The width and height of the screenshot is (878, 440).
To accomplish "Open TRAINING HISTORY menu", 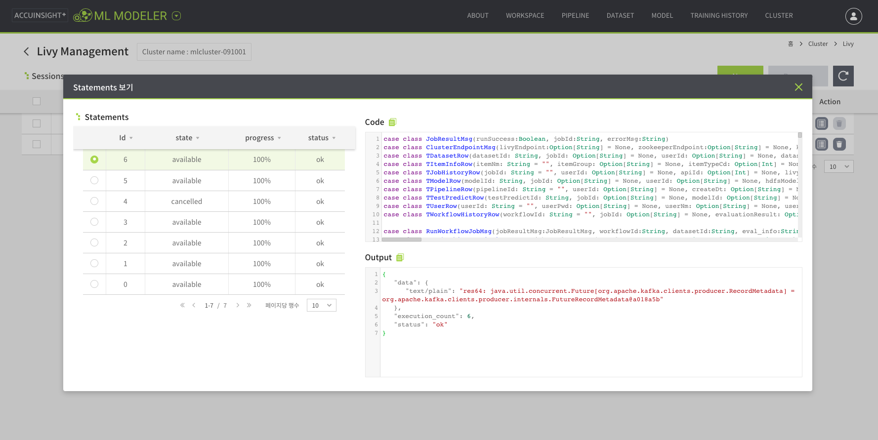I will [x=719, y=16].
